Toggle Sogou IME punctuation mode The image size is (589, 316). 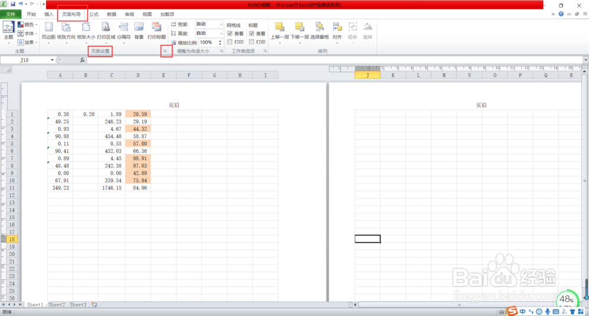pos(531,311)
